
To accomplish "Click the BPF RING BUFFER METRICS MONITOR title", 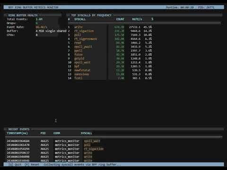I will [33, 8].
